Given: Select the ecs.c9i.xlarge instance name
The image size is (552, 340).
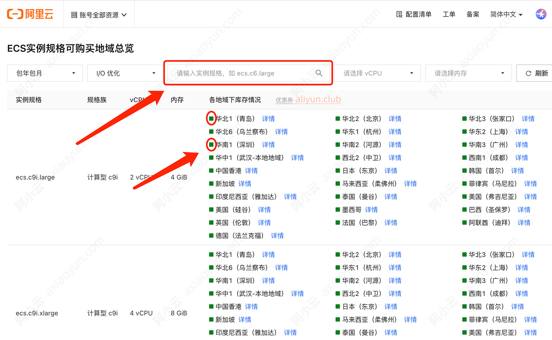Looking at the screenshot, I should coord(37,313).
